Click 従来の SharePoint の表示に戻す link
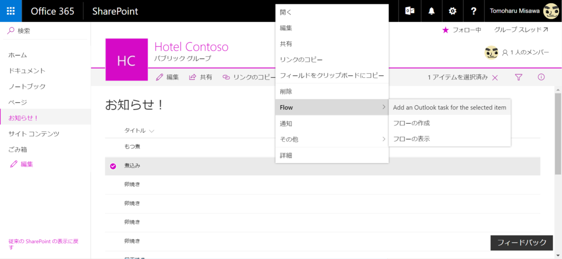 pyautogui.click(x=43, y=244)
